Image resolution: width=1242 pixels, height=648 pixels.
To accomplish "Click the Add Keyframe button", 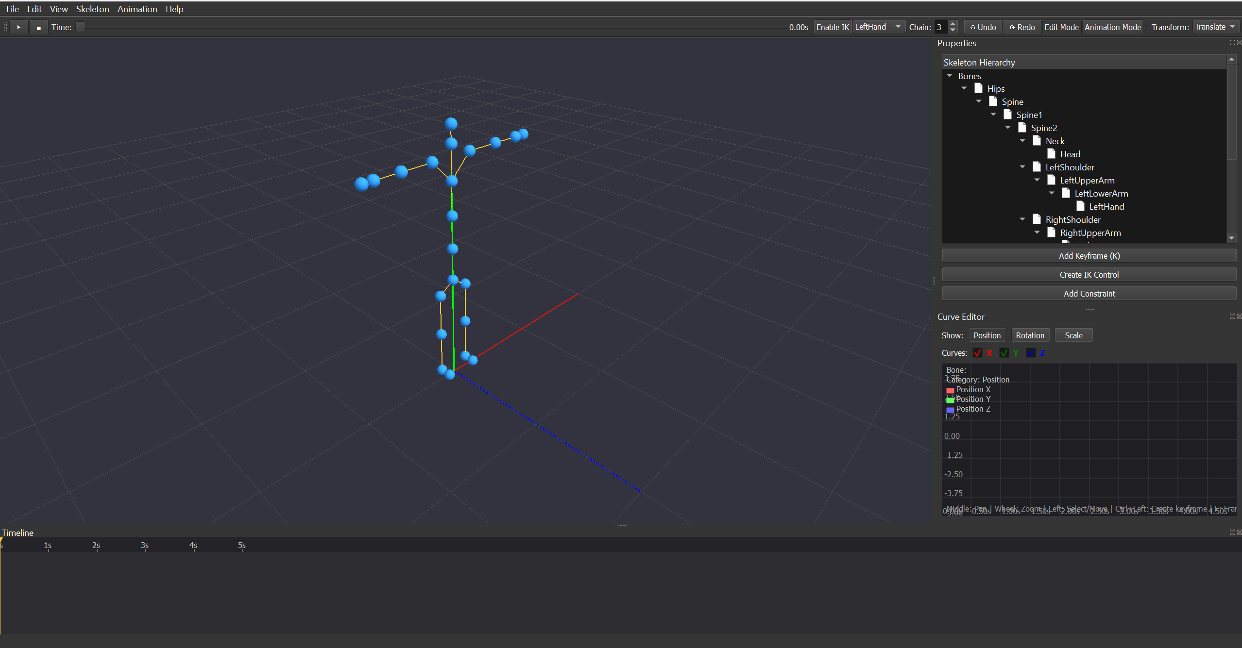I will [x=1089, y=255].
